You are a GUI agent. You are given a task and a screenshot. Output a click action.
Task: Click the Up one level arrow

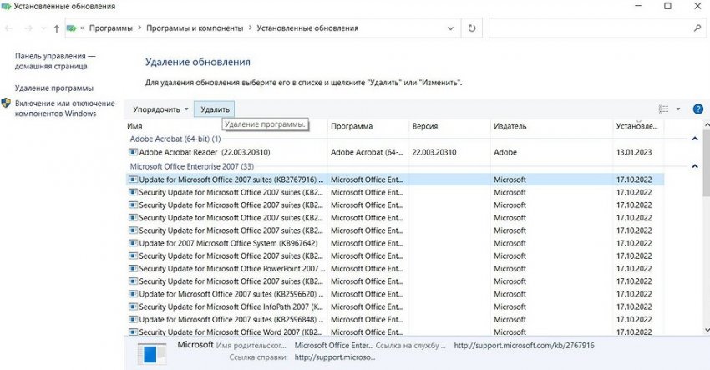(56, 28)
